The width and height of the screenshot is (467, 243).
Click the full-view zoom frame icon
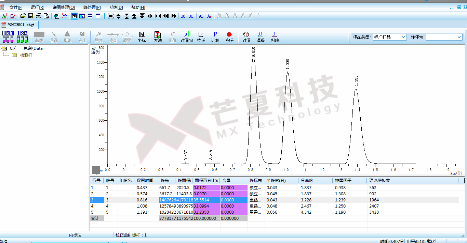click(x=111, y=16)
